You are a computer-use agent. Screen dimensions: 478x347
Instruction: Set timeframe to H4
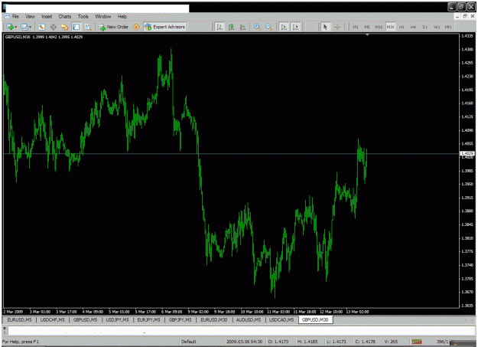click(x=413, y=27)
